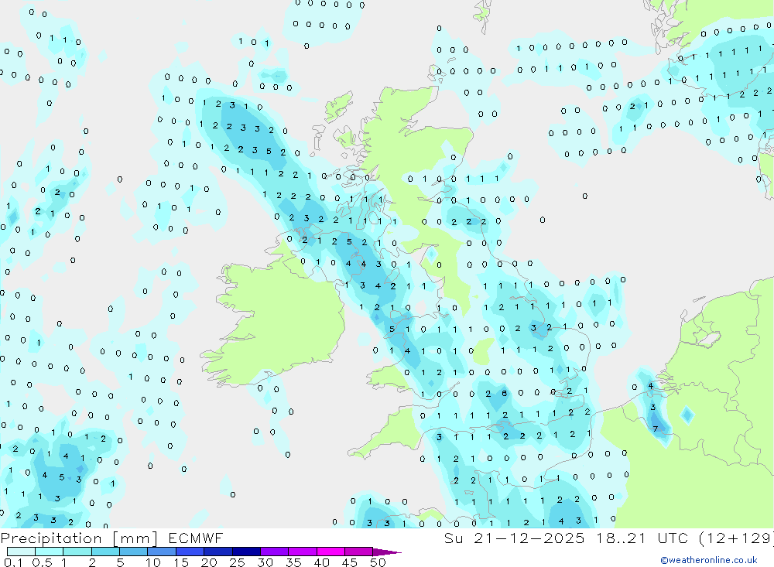Click the 0.1–0.5 mm legend color swatch
Viewport: 774px width, 567px height.
(x=21, y=552)
